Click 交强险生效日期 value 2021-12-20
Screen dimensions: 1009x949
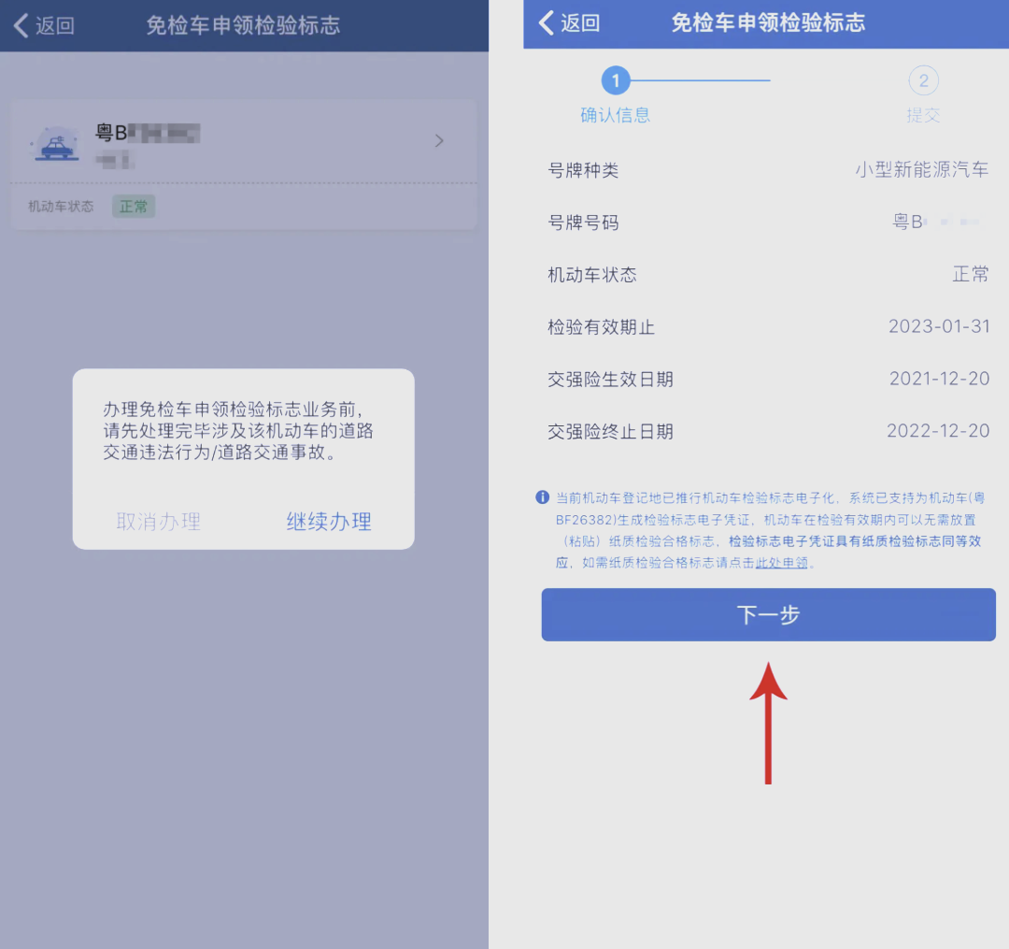click(x=939, y=379)
